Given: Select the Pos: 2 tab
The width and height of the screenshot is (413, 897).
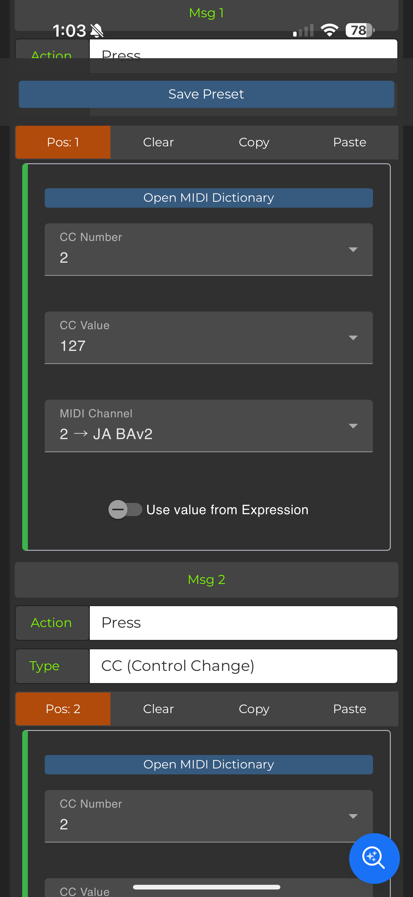Looking at the screenshot, I should pyautogui.click(x=63, y=709).
